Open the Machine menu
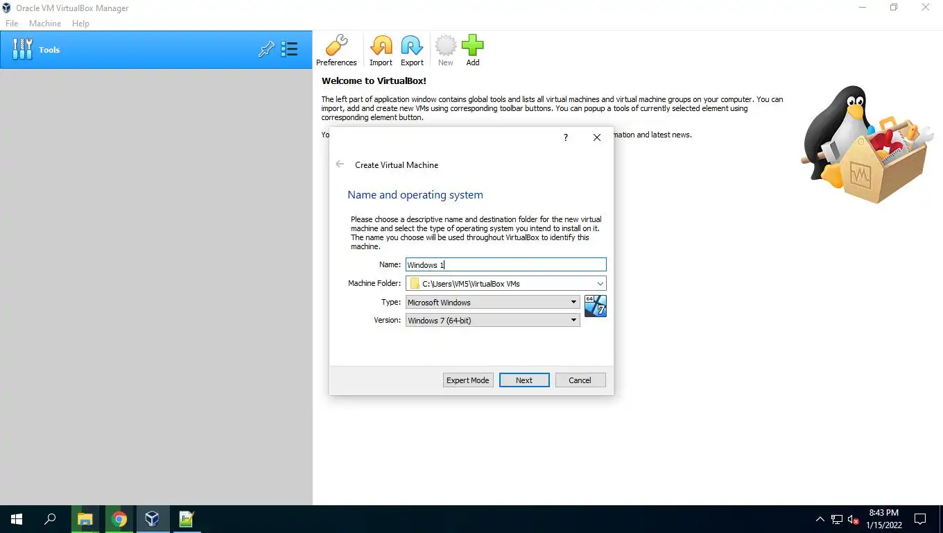This screenshot has height=533, width=943. (45, 23)
